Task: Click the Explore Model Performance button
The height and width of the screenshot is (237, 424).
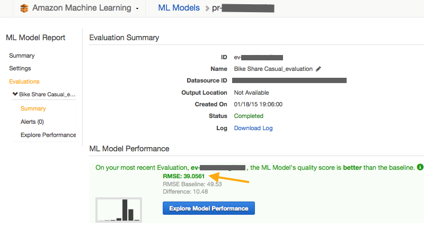Action: pos(209,208)
